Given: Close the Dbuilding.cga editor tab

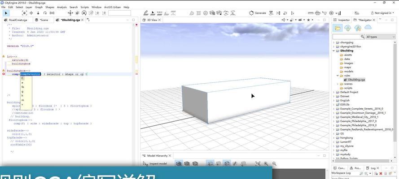Looking at the screenshot, I should [x=82, y=20].
